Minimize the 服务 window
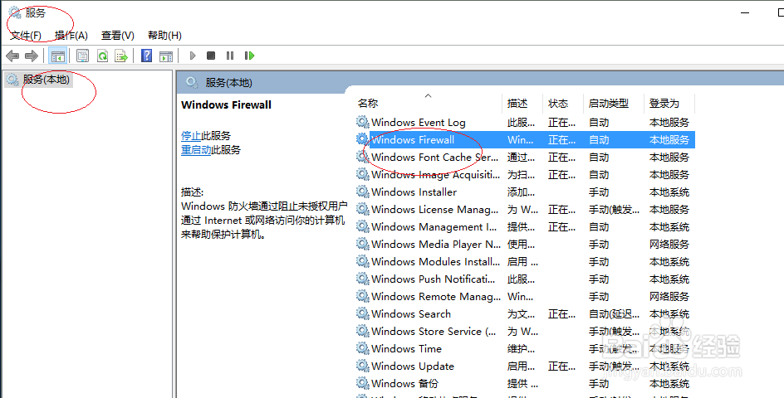This screenshot has width=784, height=398. tap(745, 12)
